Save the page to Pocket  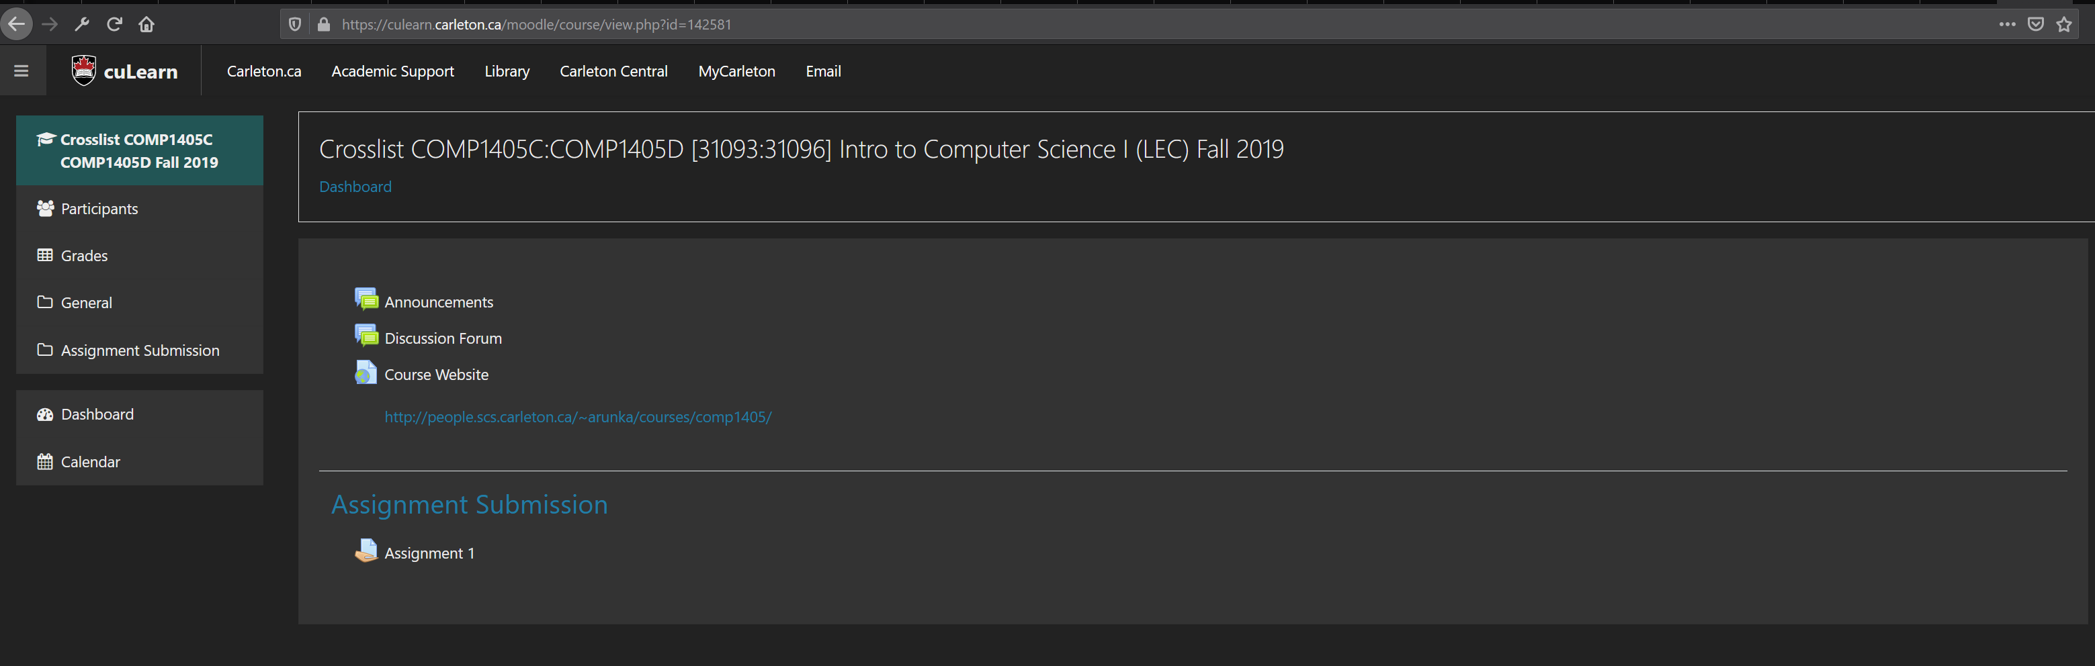pos(2036,24)
